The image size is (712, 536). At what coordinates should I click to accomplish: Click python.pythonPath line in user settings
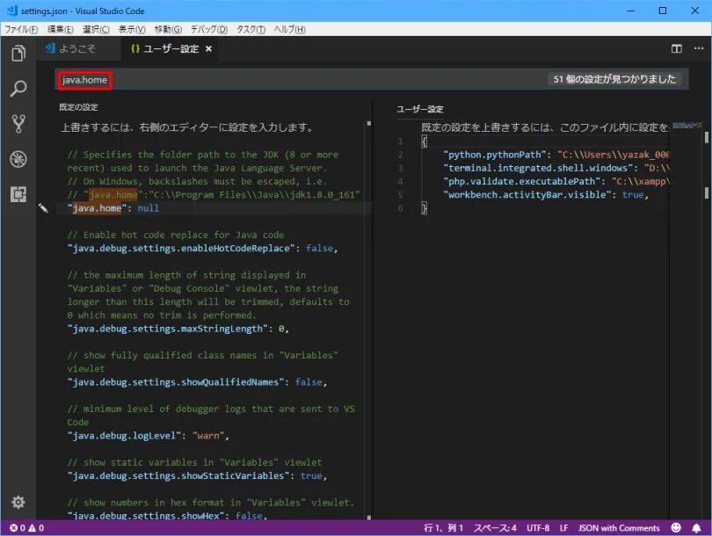click(x=556, y=155)
